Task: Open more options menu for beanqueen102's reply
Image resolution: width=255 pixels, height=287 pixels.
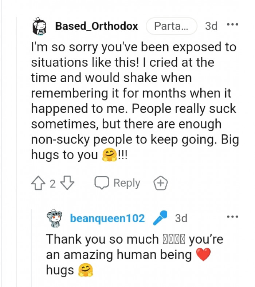Action: [232, 217]
